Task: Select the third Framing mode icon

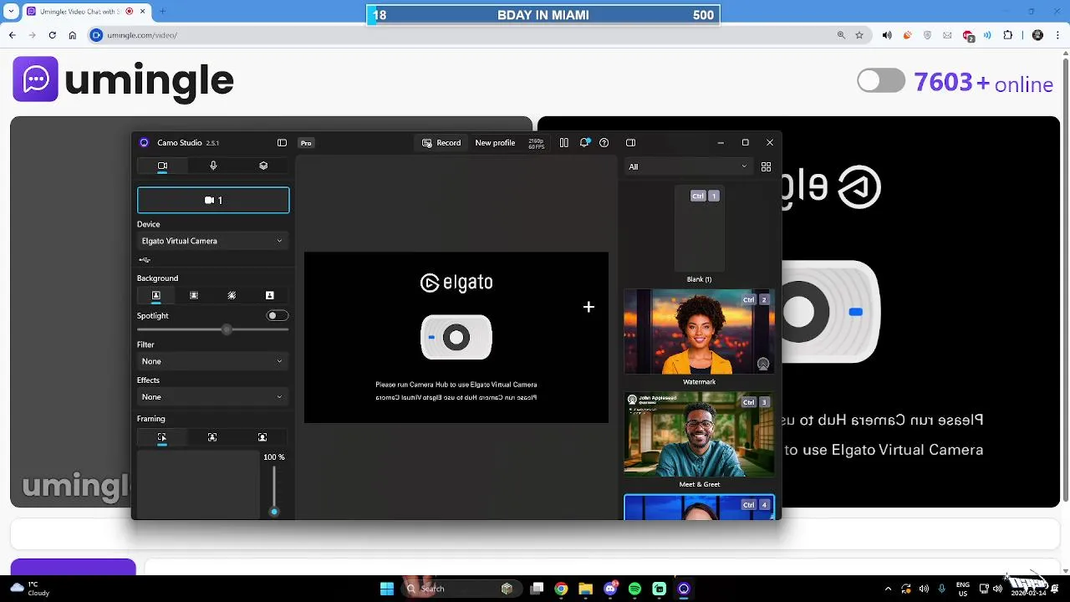Action: point(262,437)
